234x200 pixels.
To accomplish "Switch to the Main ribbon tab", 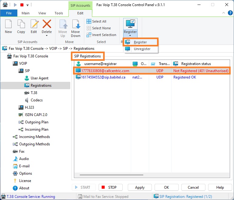I will pos(26,13).
